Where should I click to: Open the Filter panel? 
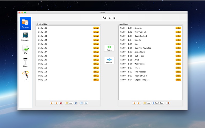(x=25, y=62)
